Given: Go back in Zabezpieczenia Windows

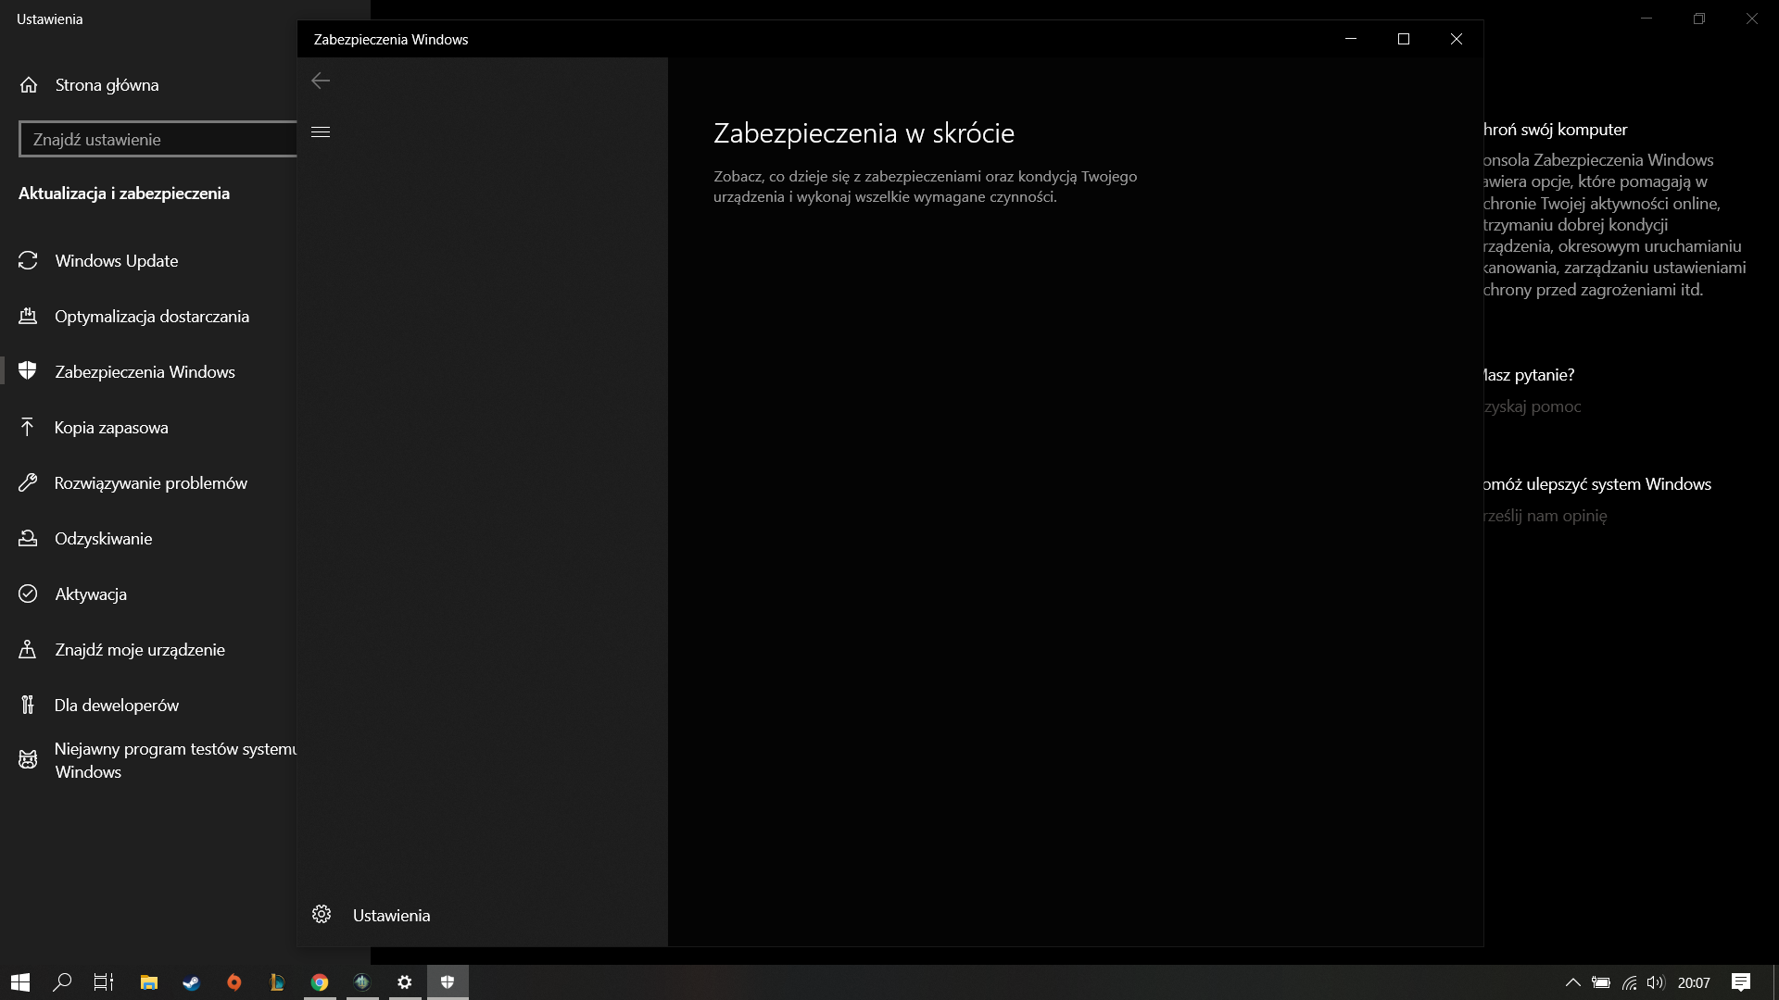Looking at the screenshot, I should (321, 81).
